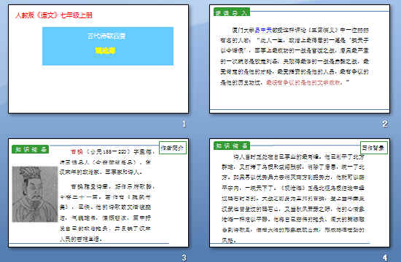Click the boxed 作者简介 label

(x=173, y=148)
